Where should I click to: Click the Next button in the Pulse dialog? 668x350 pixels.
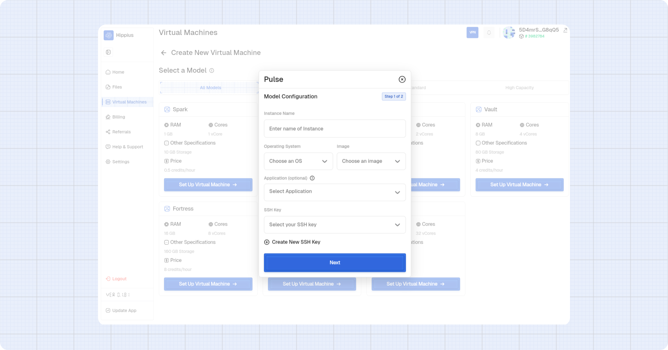pyautogui.click(x=334, y=262)
